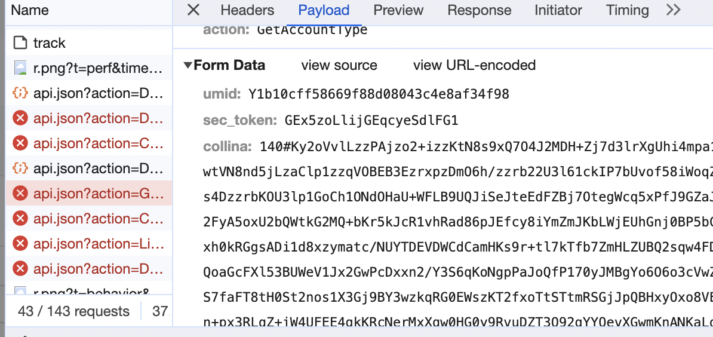Open the Timing tab
The height and width of the screenshot is (337, 713).
tap(627, 10)
